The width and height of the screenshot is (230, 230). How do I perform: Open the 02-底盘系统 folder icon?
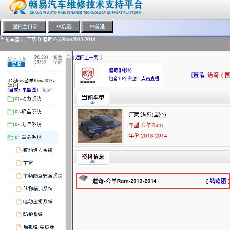[11, 112]
